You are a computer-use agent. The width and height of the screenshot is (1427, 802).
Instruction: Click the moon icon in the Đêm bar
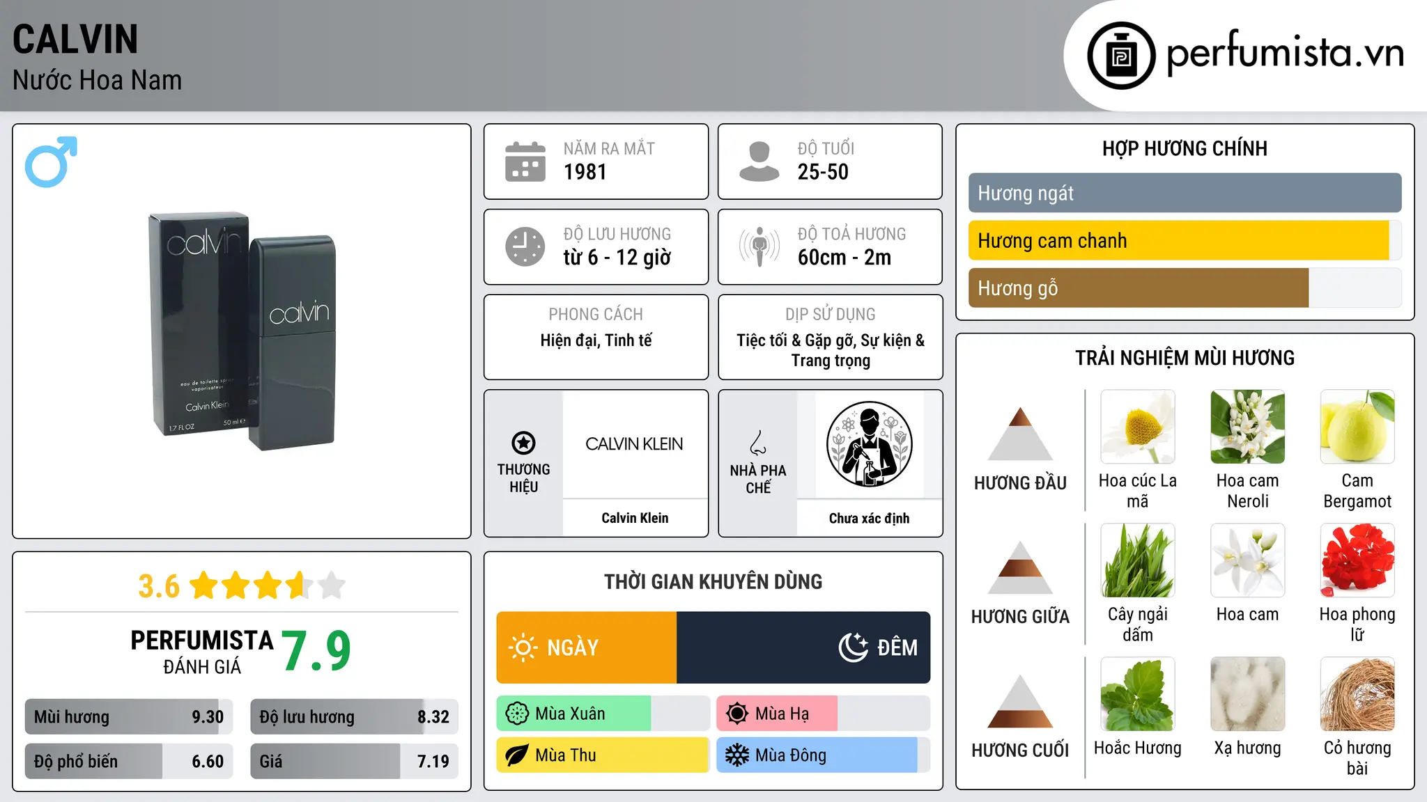click(853, 647)
